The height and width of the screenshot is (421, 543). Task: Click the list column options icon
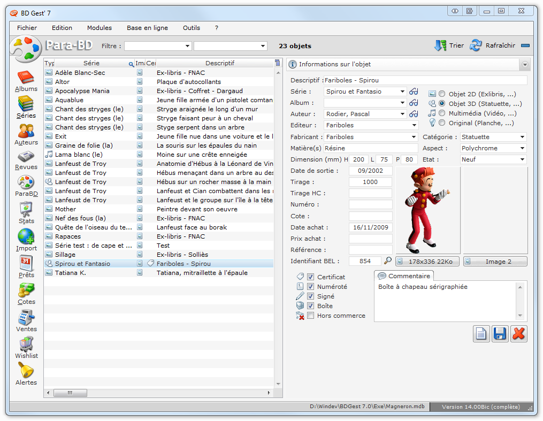278,63
